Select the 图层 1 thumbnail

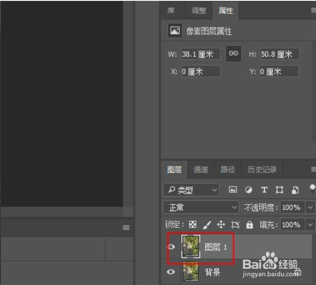tap(191, 246)
